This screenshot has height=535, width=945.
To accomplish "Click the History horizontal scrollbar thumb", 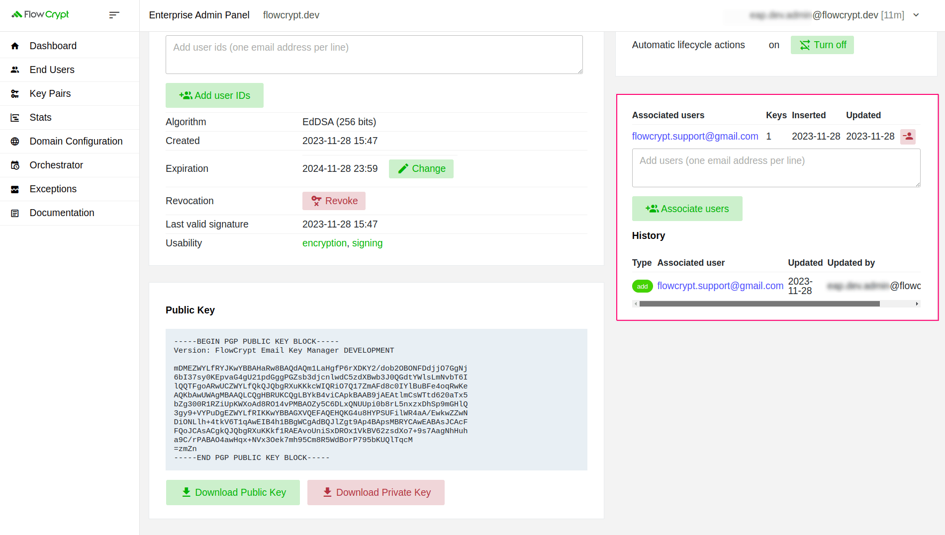I will (759, 304).
